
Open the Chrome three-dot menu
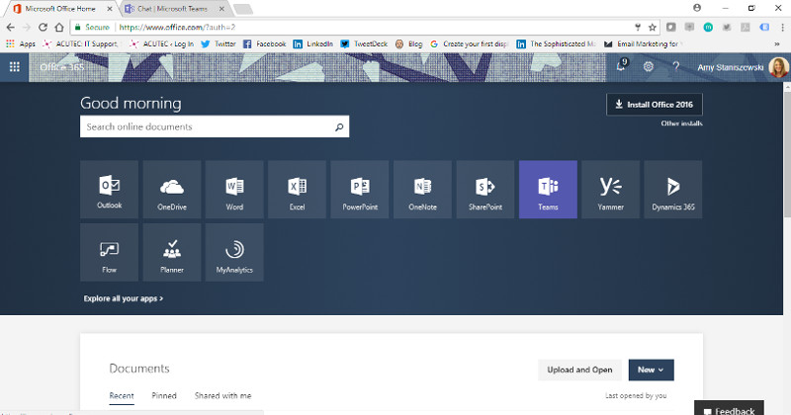(x=782, y=28)
